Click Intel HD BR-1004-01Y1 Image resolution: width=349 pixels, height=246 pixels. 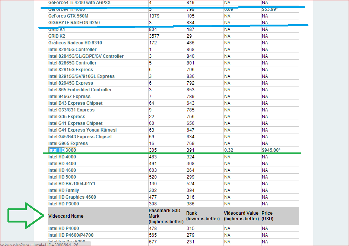coord(72,183)
